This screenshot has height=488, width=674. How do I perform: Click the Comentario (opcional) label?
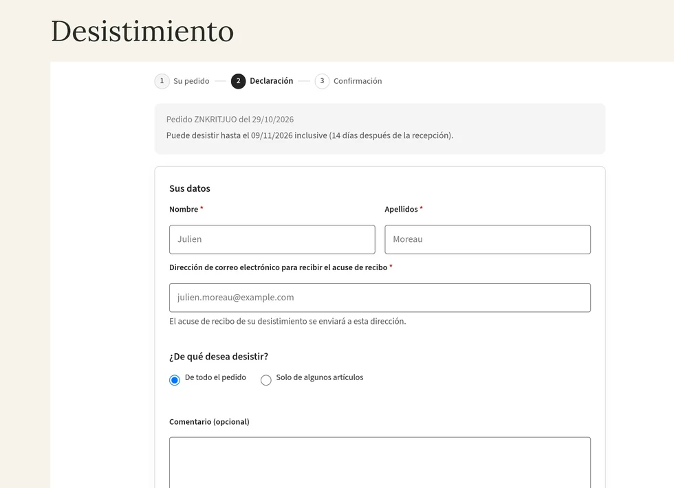click(209, 422)
